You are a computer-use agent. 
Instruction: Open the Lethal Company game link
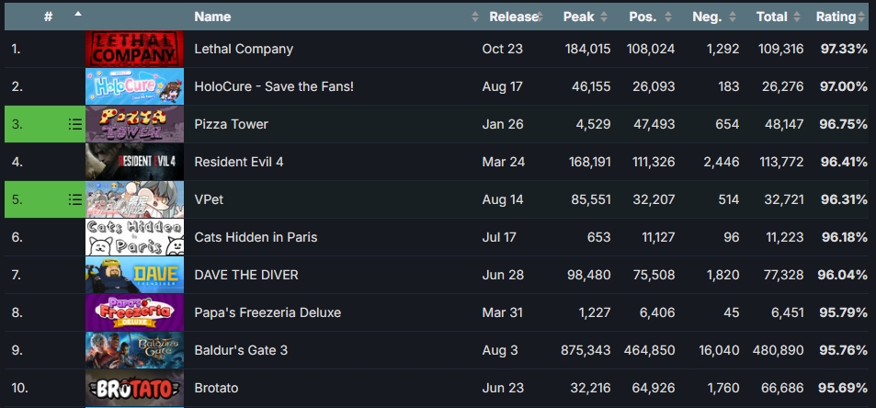(244, 49)
